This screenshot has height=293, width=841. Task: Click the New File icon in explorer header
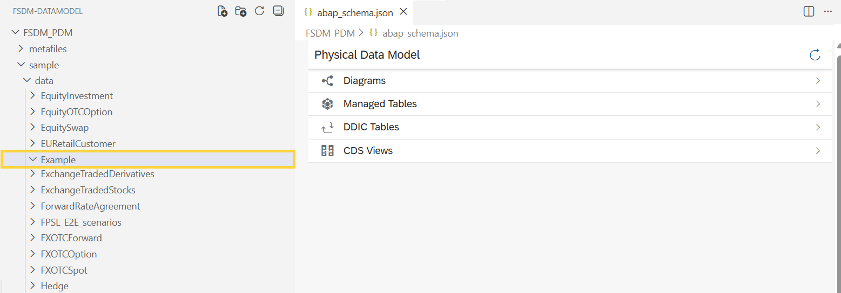click(x=223, y=11)
